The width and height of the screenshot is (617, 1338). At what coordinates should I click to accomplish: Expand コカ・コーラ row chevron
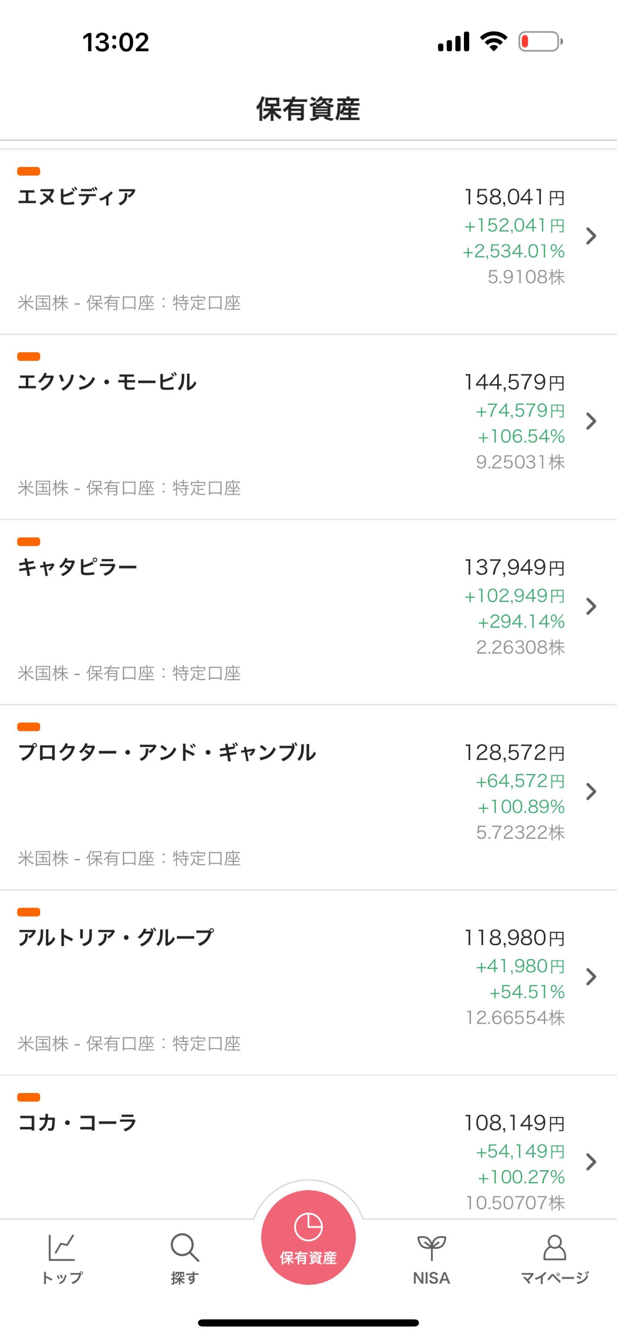pos(591,1162)
